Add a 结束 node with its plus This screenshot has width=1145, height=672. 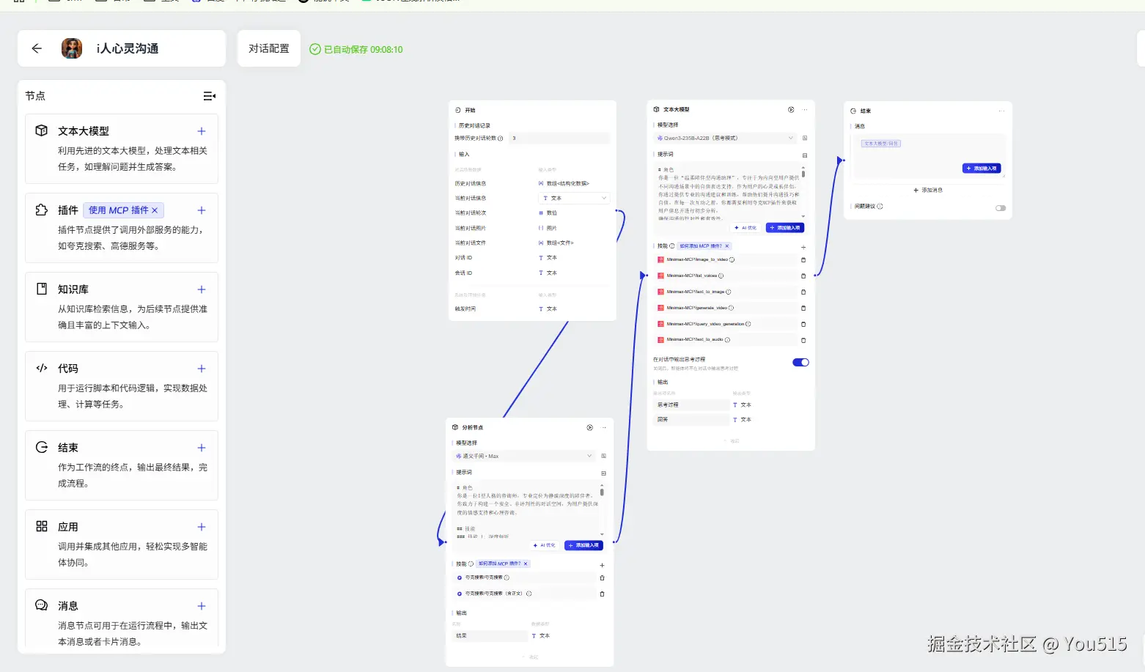[x=202, y=448]
